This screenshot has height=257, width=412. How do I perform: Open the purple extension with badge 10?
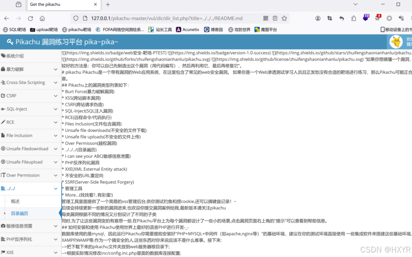(366, 18)
